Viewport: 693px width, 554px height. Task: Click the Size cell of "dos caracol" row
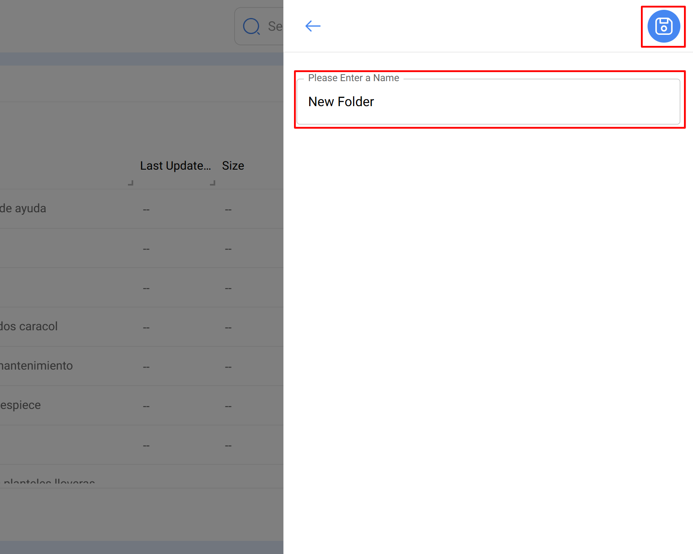click(228, 327)
